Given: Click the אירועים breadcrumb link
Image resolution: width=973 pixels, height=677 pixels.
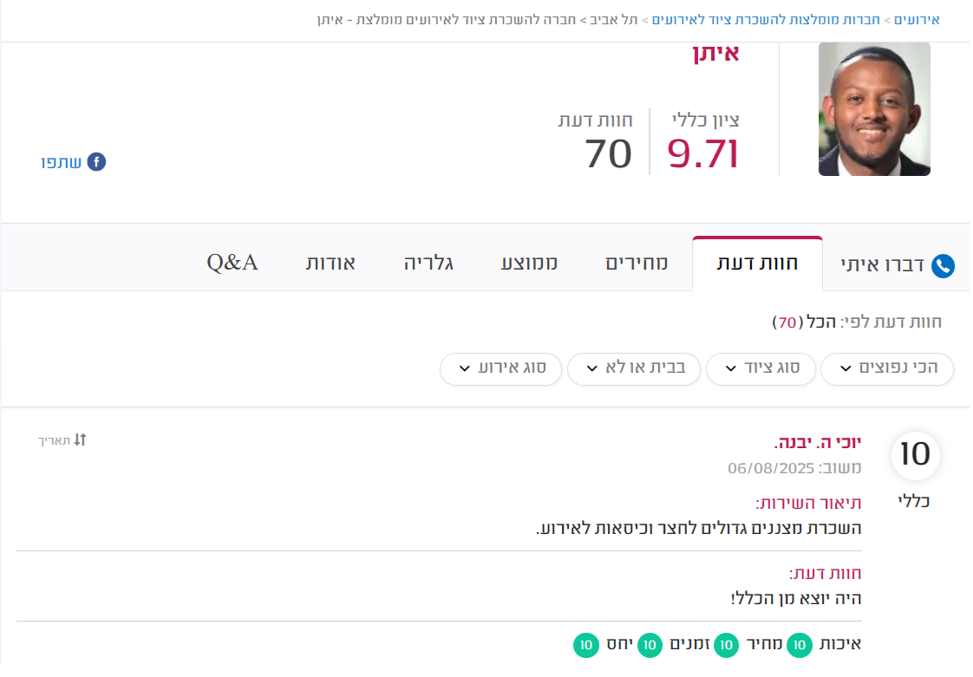Looking at the screenshot, I should 917,20.
